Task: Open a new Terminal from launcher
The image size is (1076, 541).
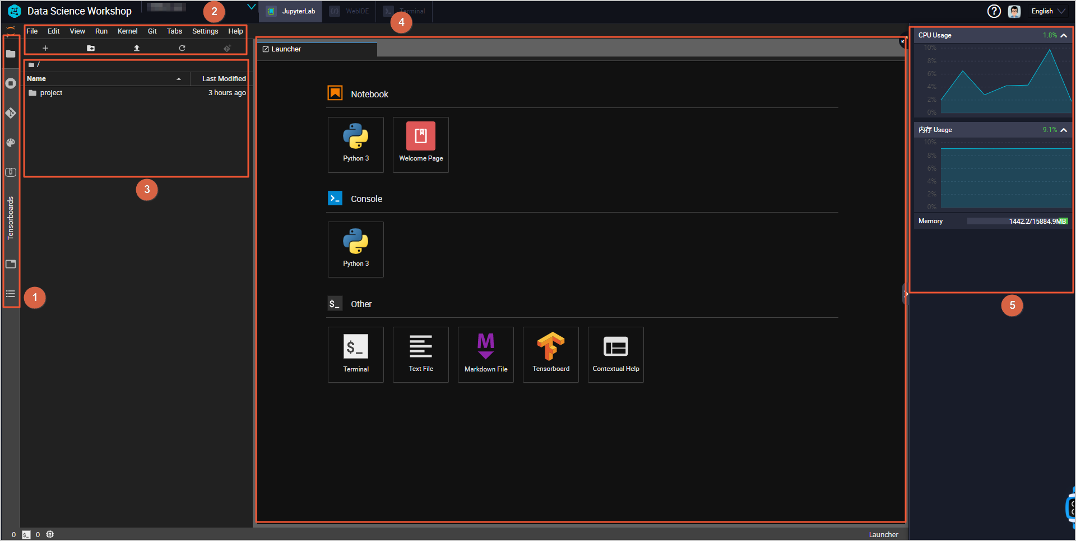Action: point(356,355)
